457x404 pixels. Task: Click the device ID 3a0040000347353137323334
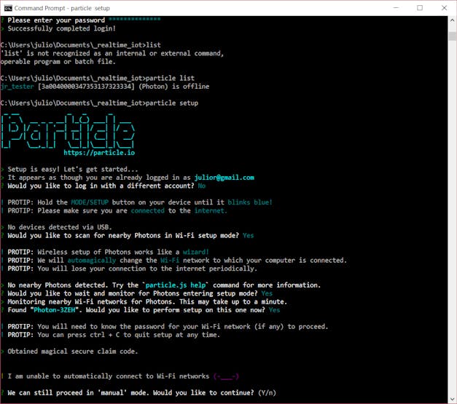click(x=86, y=87)
